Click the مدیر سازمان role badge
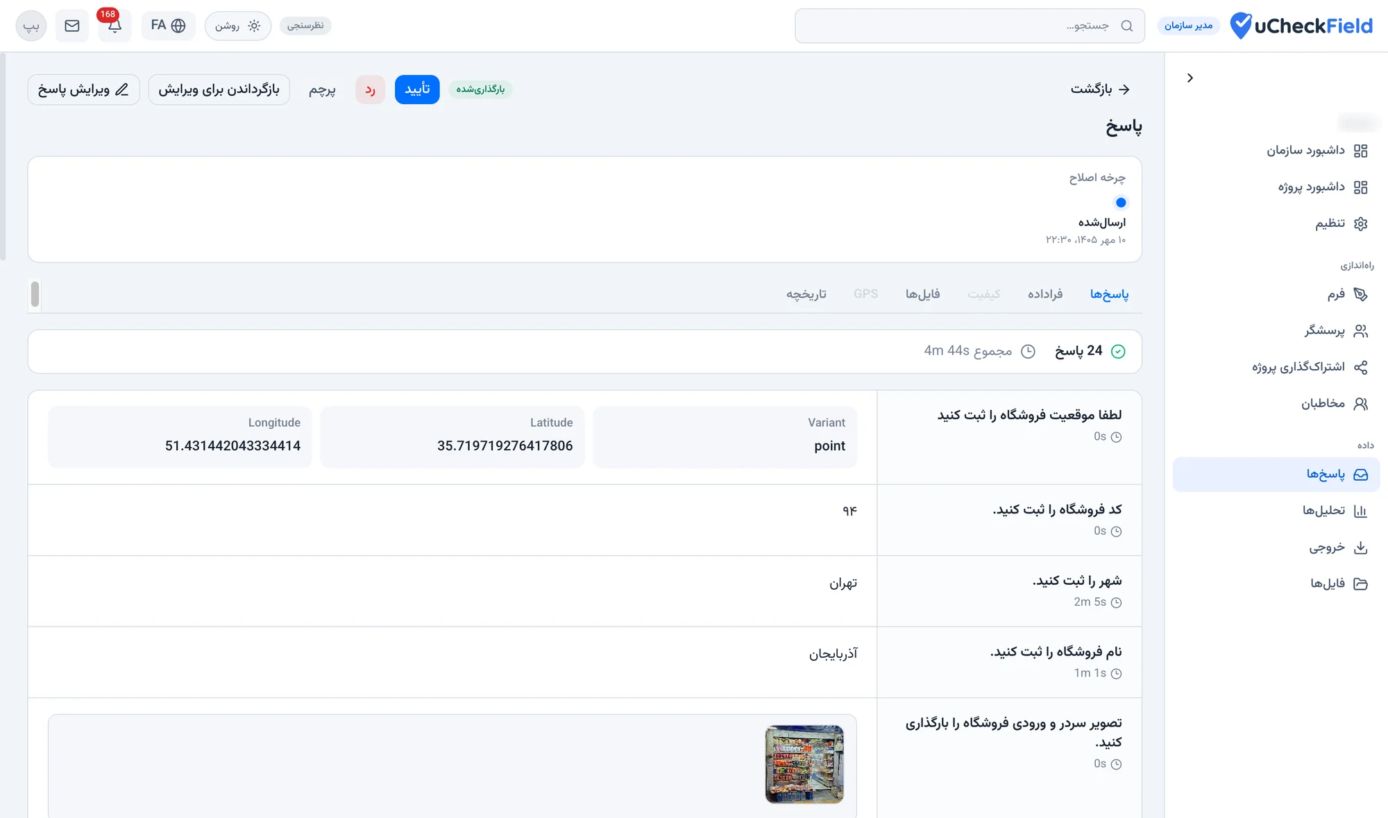The width and height of the screenshot is (1388, 818). 1188,26
